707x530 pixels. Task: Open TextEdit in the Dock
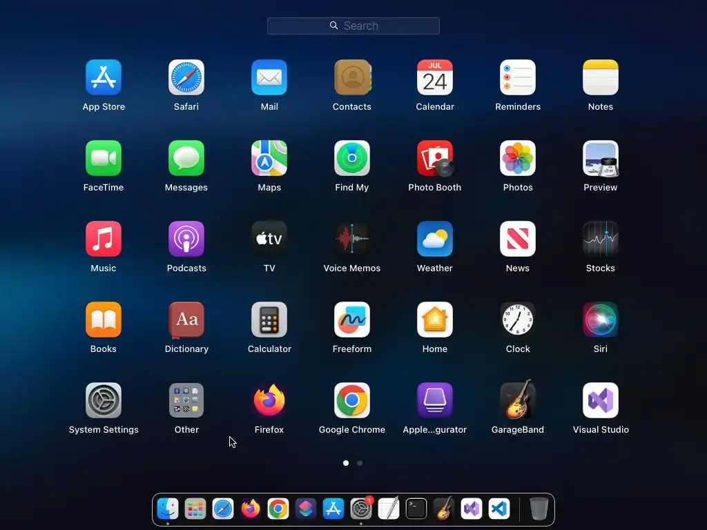(x=389, y=509)
